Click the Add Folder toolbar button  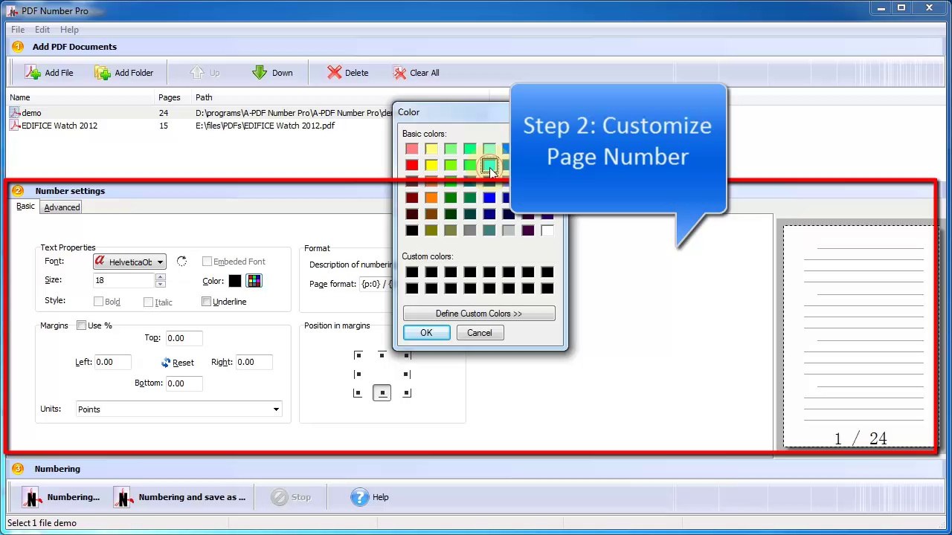pyautogui.click(x=124, y=73)
